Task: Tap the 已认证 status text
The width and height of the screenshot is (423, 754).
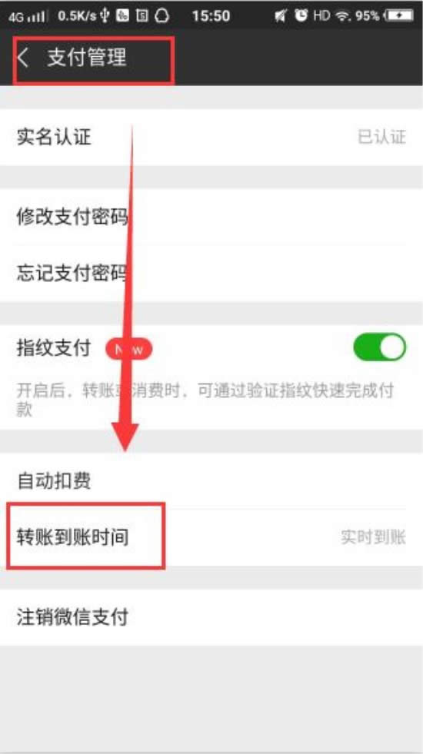Action: point(381,137)
